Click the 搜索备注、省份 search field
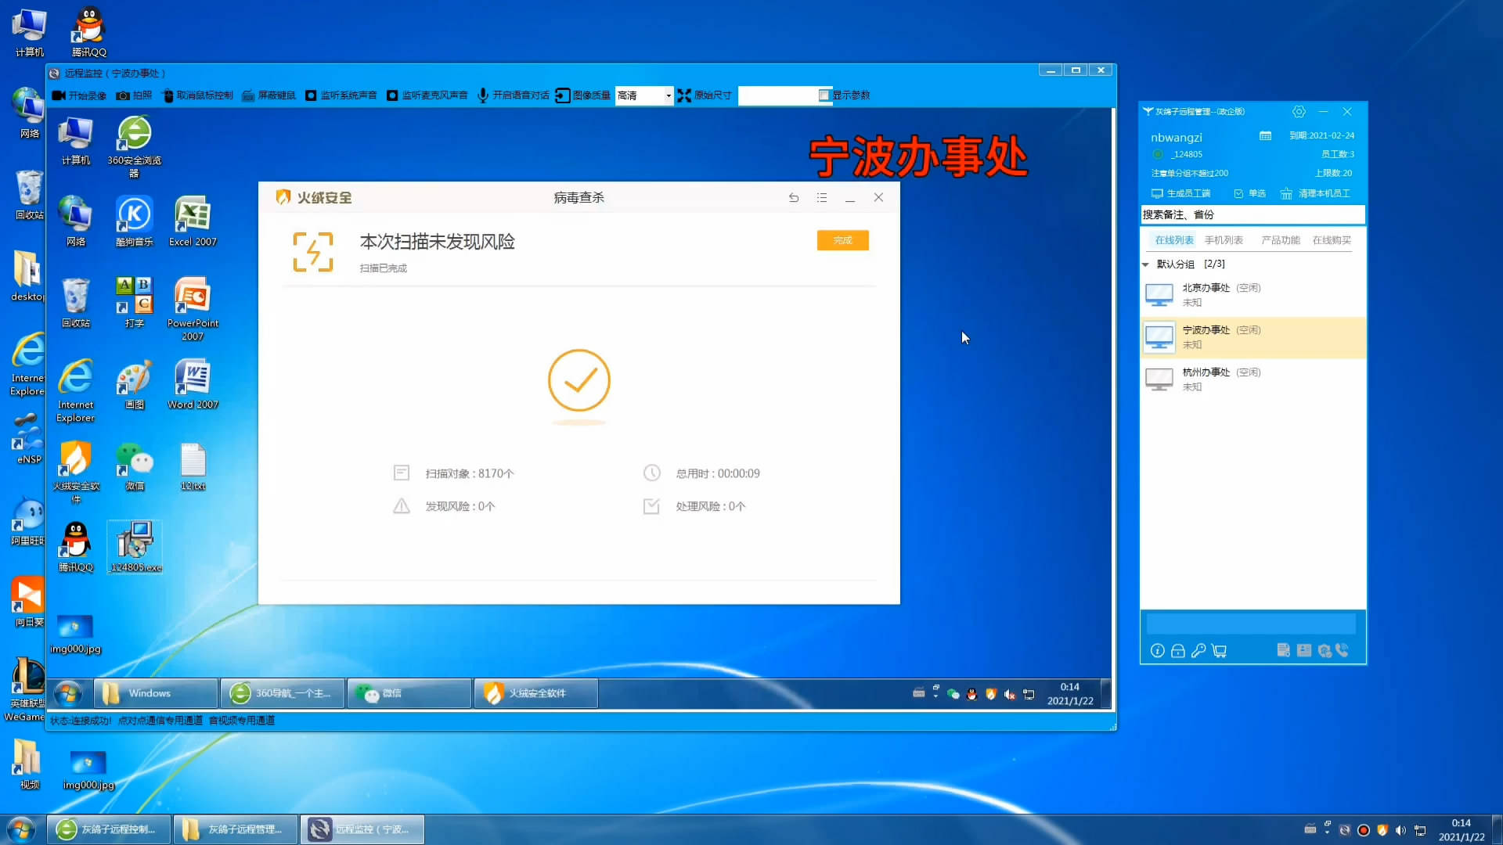1503x845 pixels. (1252, 214)
